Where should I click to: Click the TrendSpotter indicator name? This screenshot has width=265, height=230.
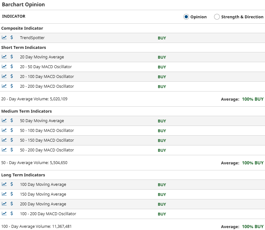click(32, 38)
